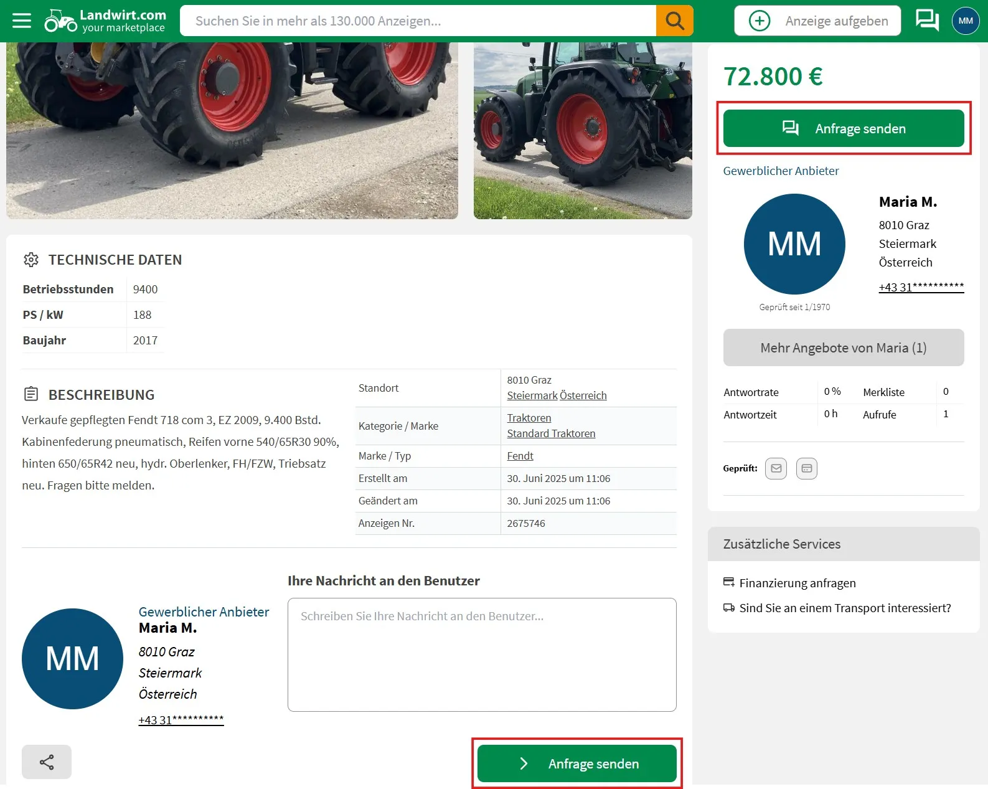This screenshot has height=789, width=988.
Task: Click Anzeige aufgeben button
Action: (817, 21)
